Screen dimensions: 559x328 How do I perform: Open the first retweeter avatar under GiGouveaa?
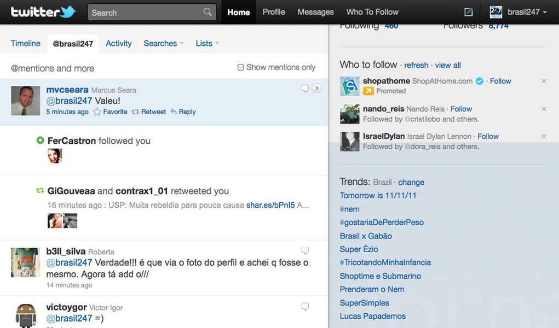pos(55,221)
